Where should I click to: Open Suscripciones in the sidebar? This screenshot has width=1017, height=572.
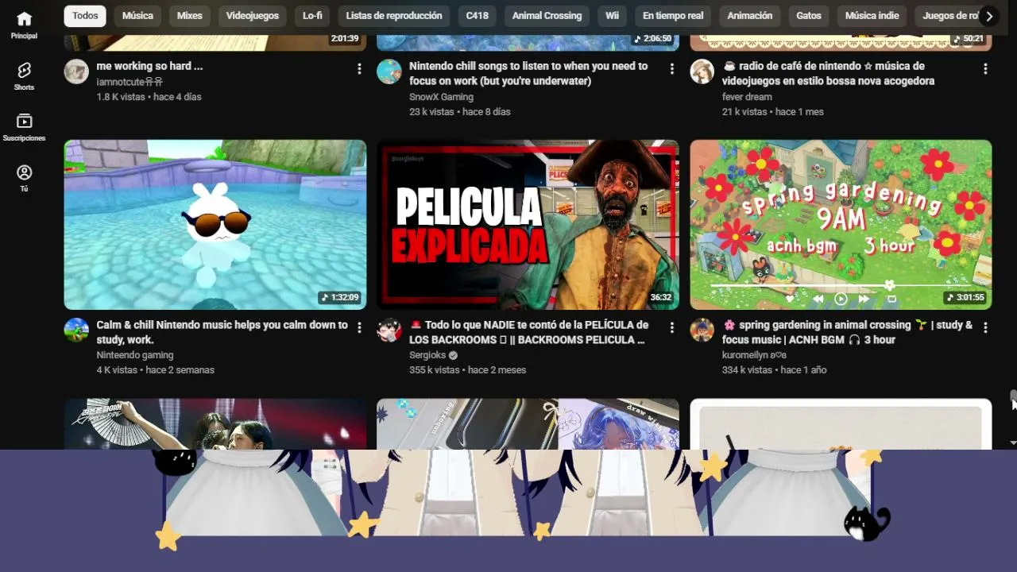24,127
